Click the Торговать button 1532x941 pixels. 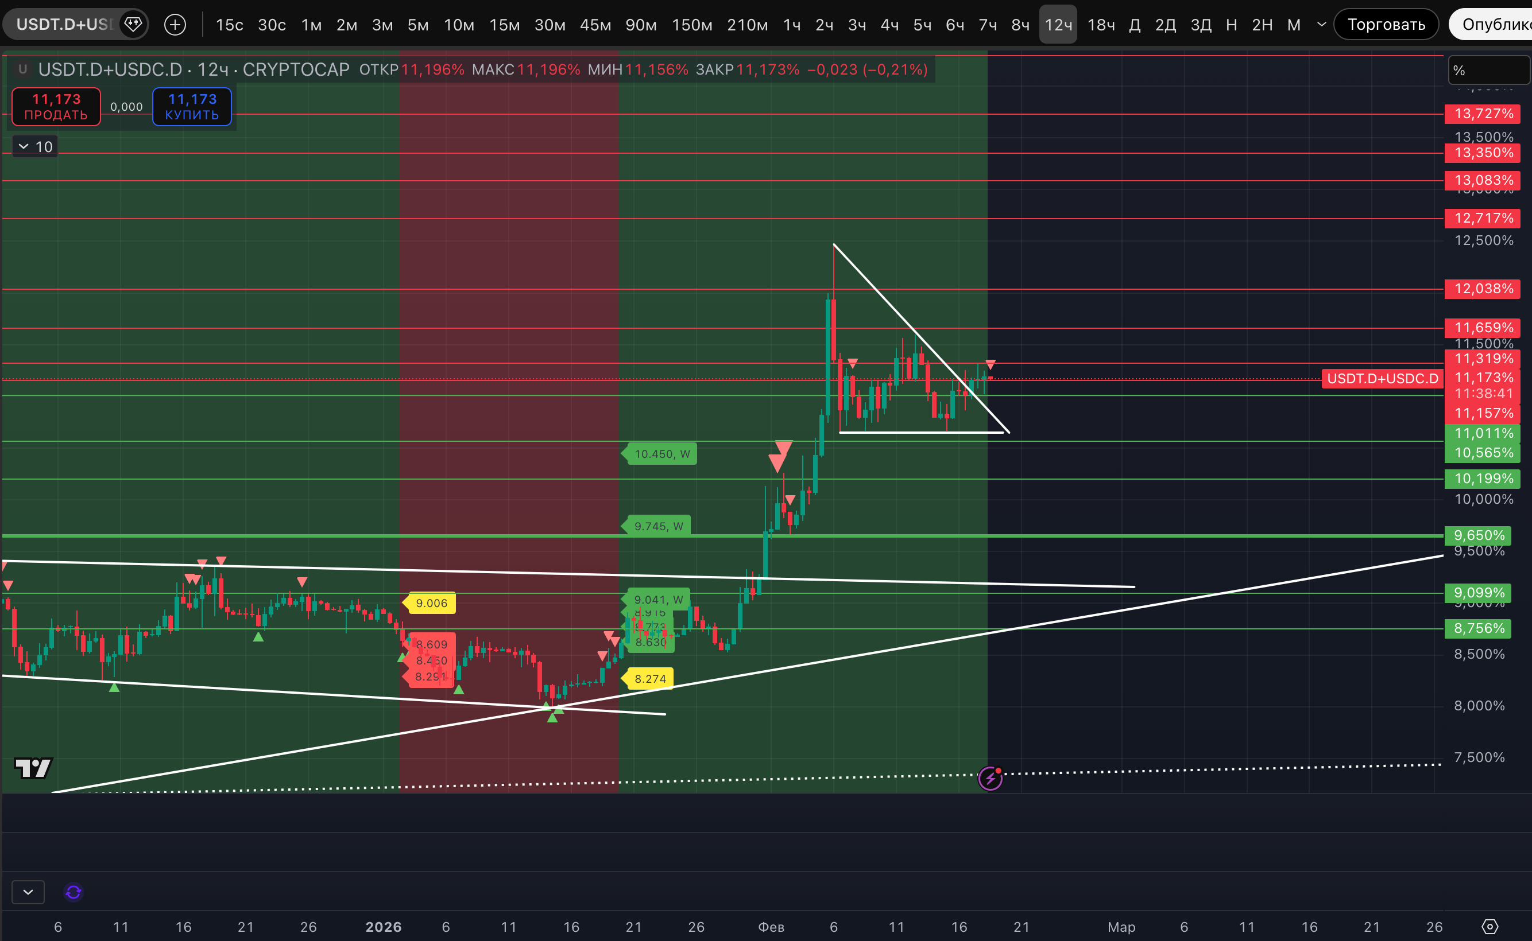[x=1386, y=25]
